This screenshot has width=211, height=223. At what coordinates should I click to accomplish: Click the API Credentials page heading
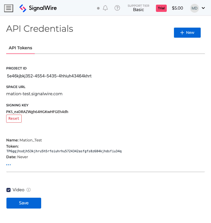pyautogui.click(x=40, y=29)
